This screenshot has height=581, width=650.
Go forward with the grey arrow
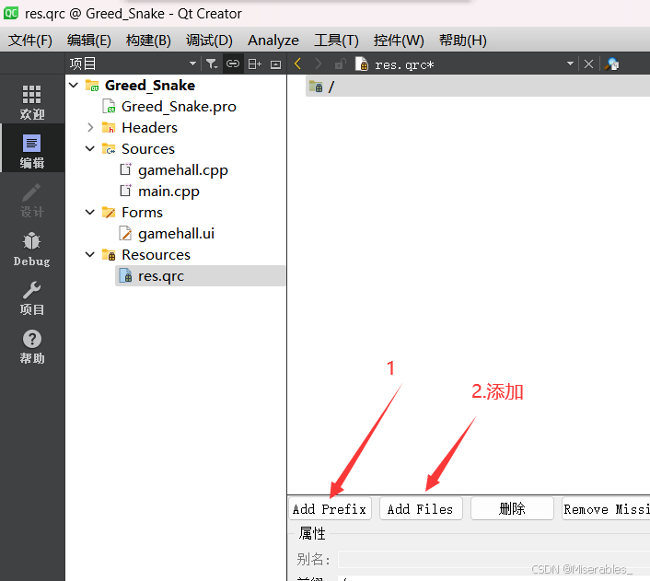[318, 64]
